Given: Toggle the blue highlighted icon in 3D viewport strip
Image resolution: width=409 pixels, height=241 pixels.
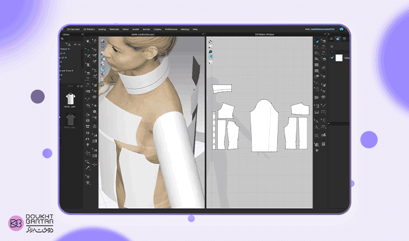Looking at the screenshot, I should pyautogui.click(x=103, y=69).
